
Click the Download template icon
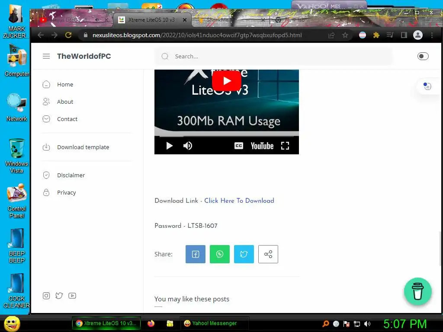pos(46,147)
